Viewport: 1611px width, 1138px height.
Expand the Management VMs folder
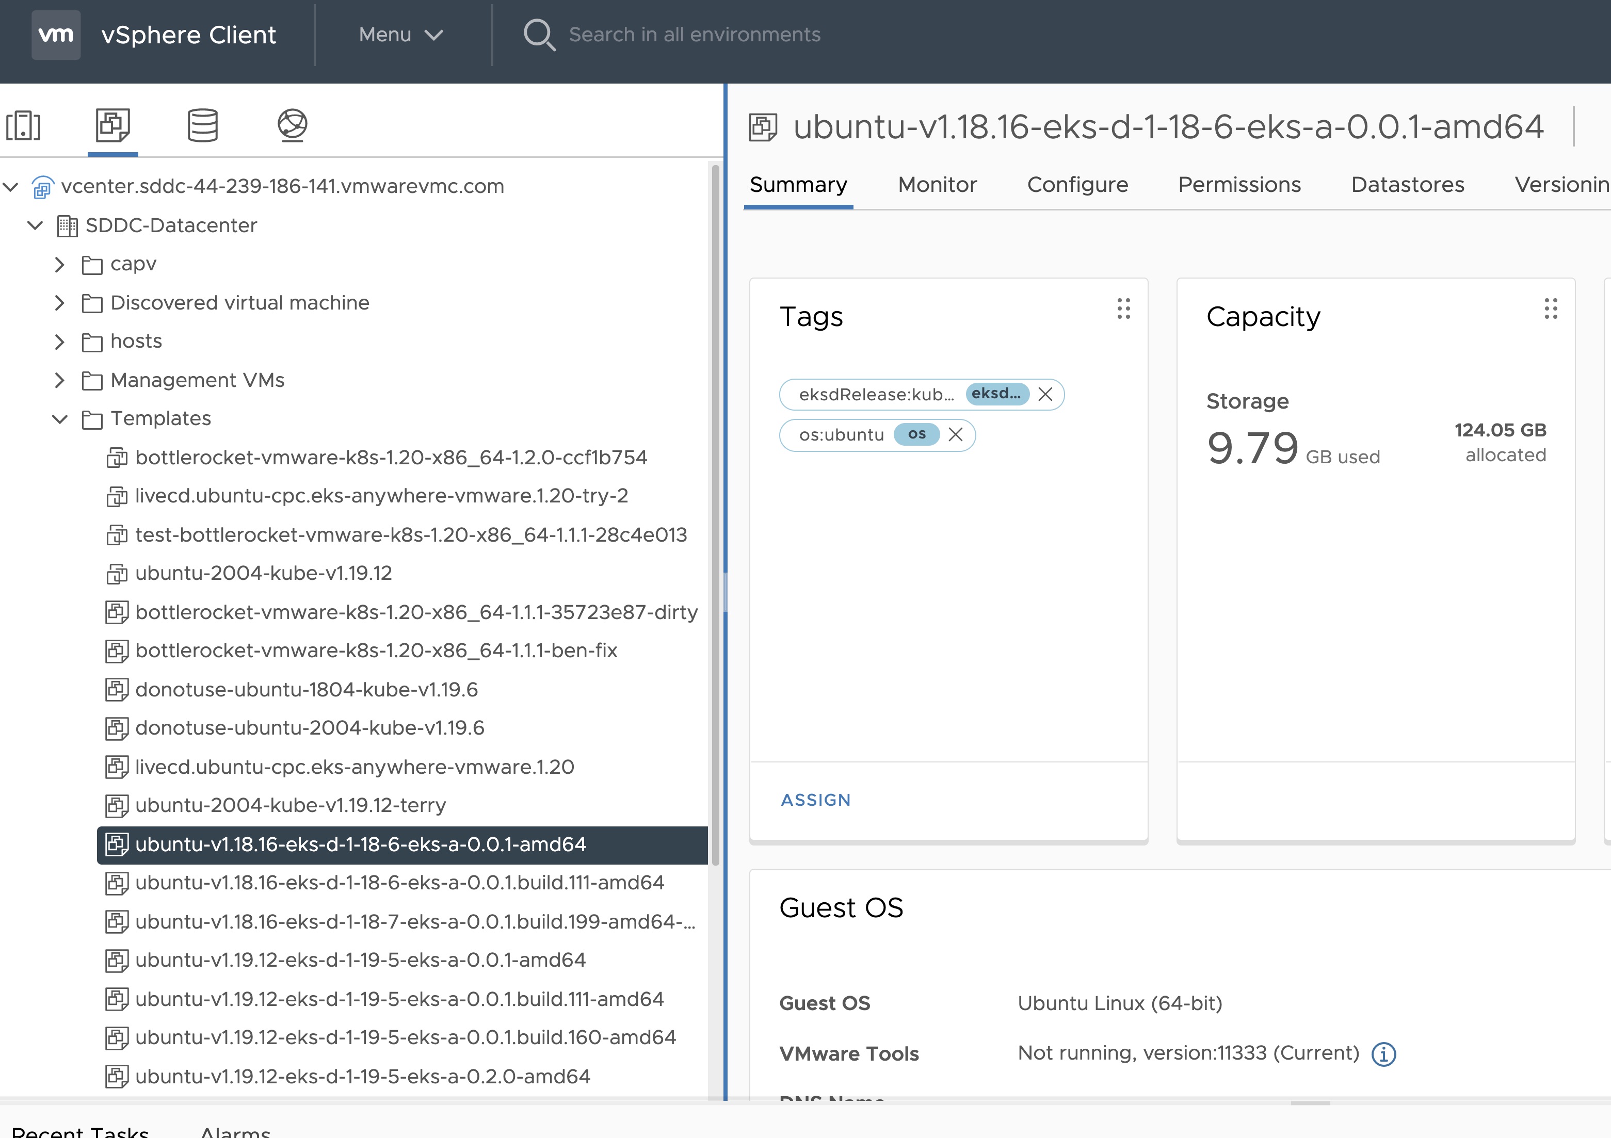coord(60,380)
